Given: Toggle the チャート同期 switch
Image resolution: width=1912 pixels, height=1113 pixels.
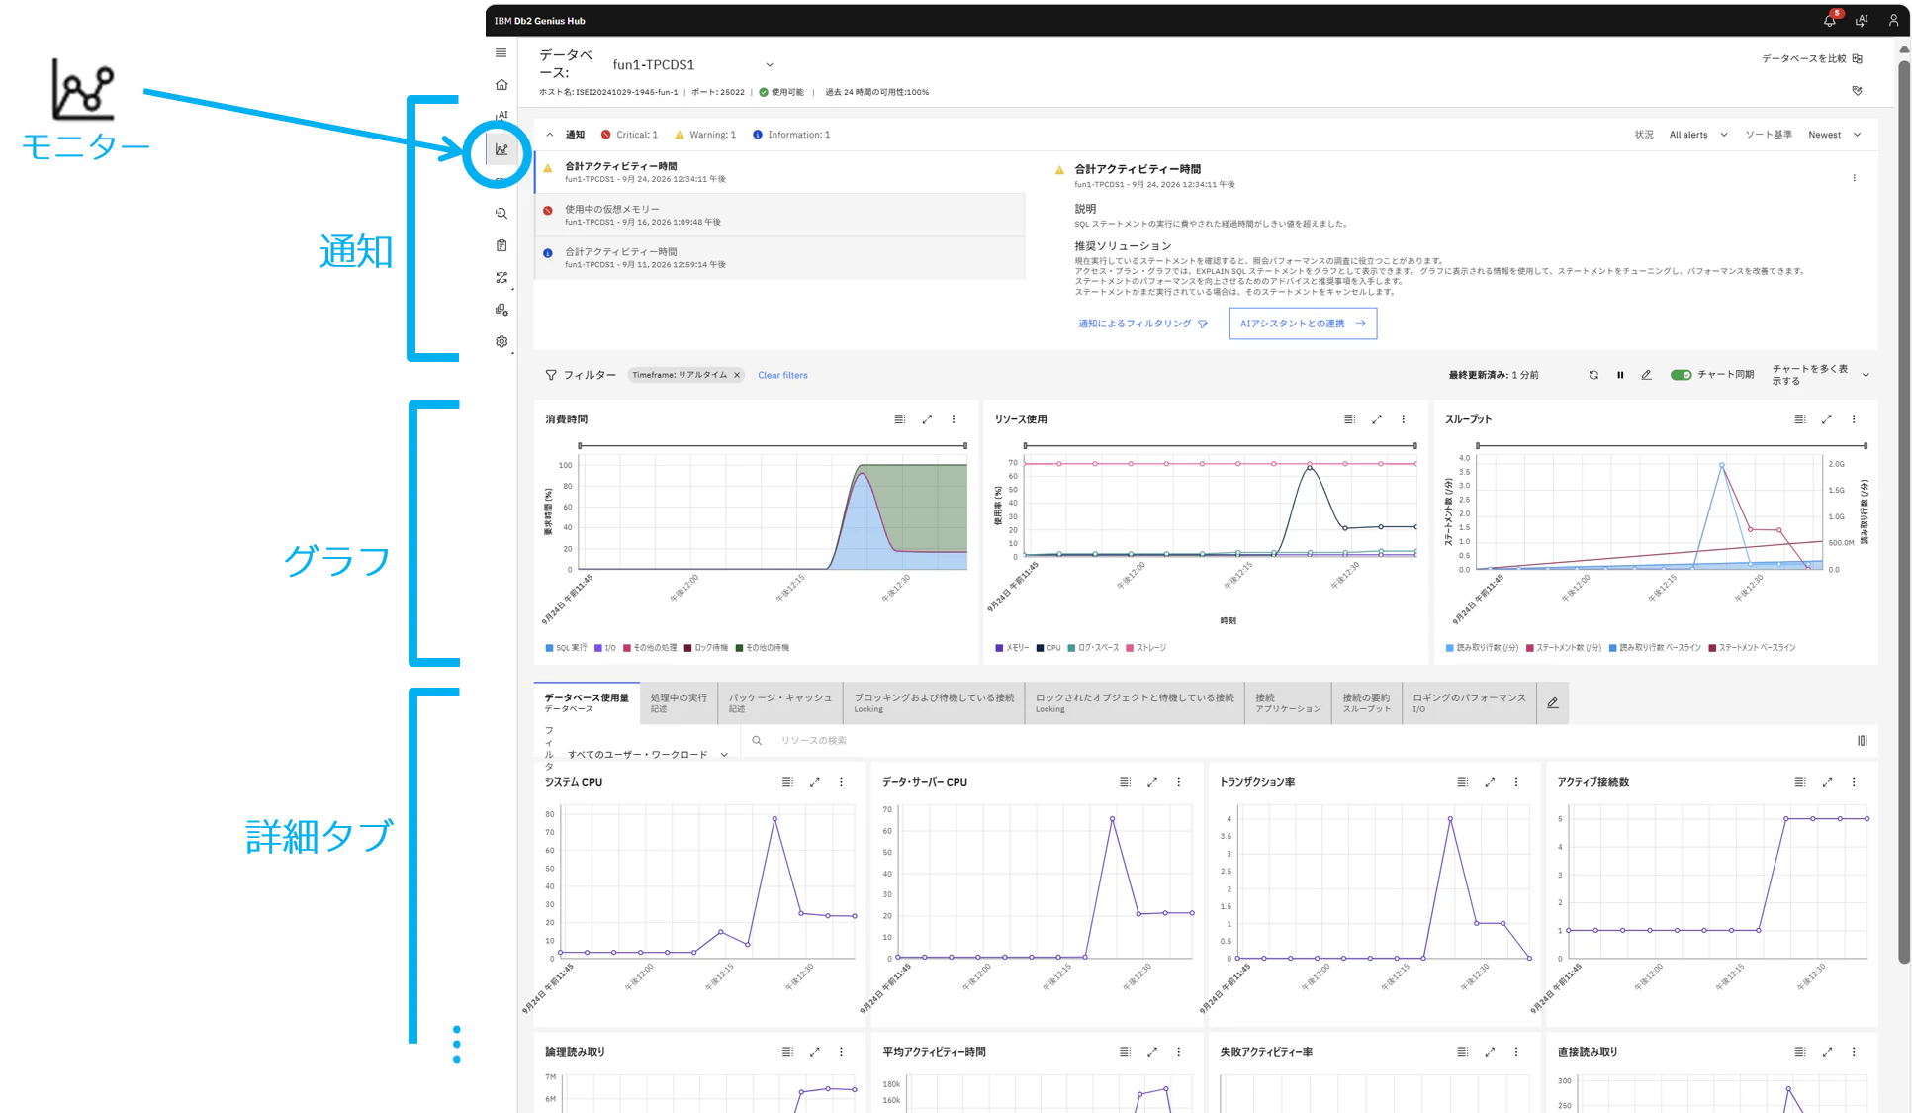Looking at the screenshot, I should [x=1681, y=375].
